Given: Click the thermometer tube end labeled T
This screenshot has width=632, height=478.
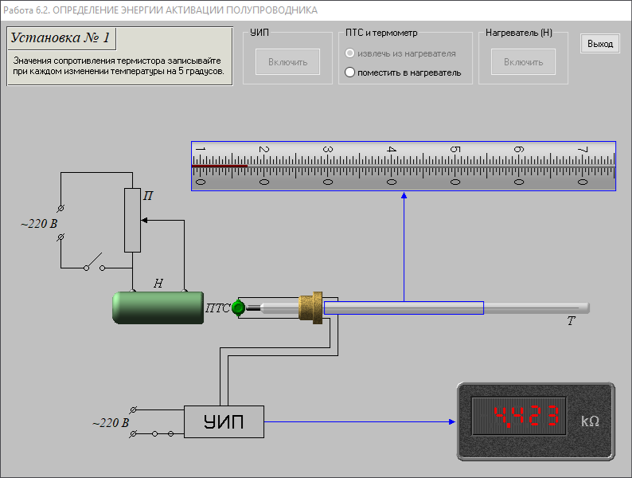Looking at the screenshot, I should (579, 308).
